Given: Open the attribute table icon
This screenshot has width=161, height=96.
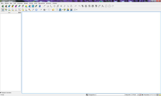Looking at the screenshot, I should pyautogui.click(x=57, y=10).
